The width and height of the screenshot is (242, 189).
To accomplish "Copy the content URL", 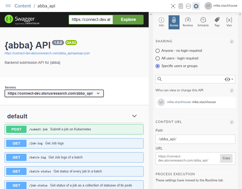I will point(226,158).
